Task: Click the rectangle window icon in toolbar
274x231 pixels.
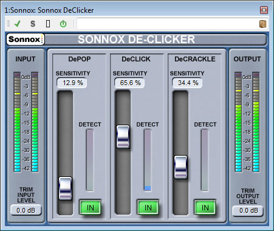Action: tap(48, 24)
